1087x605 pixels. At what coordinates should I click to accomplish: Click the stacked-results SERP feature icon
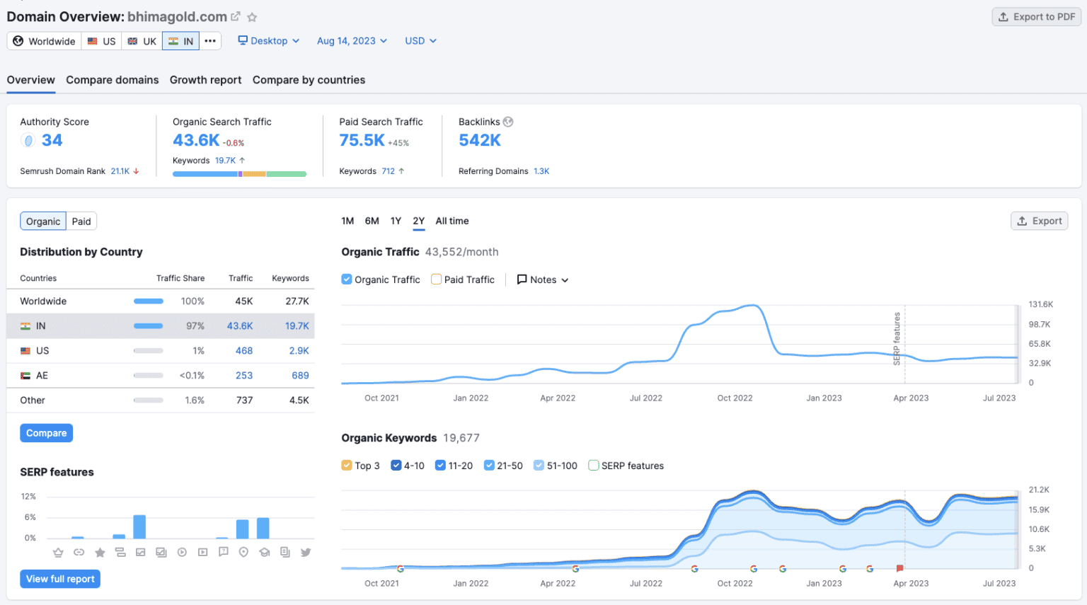pyautogui.click(x=120, y=553)
